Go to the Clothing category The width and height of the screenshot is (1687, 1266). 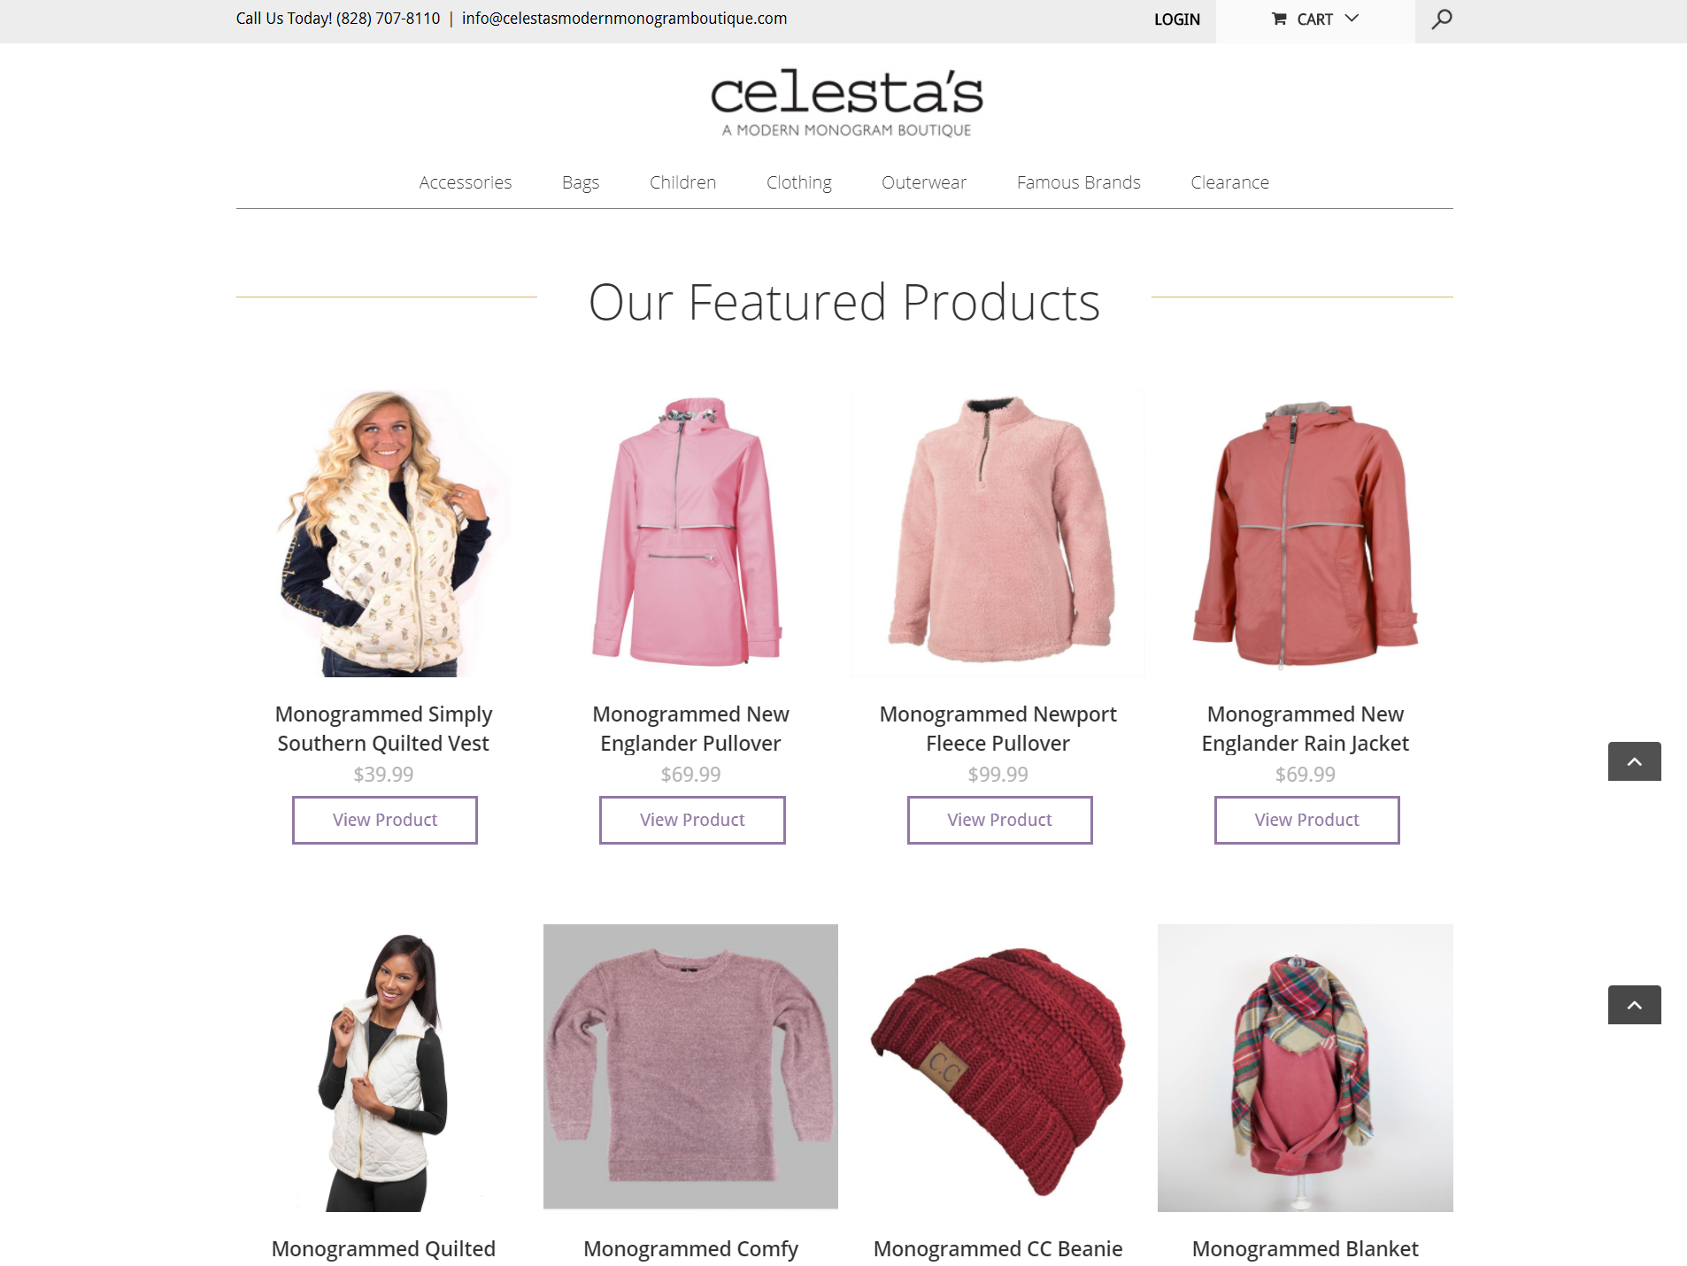pos(798,182)
